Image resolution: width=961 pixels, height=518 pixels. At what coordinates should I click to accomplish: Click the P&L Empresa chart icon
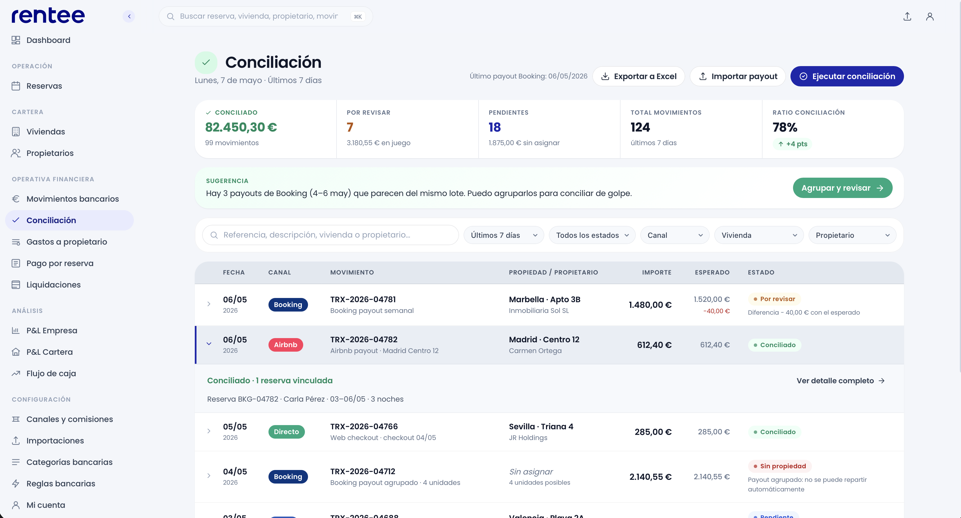pos(16,330)
